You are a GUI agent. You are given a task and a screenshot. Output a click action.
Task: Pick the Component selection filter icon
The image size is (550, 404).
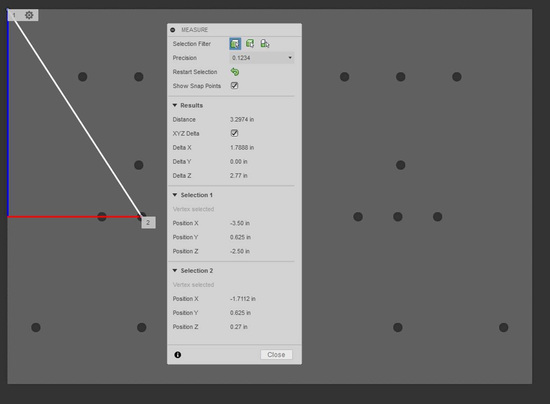click(x=265, y=44)
